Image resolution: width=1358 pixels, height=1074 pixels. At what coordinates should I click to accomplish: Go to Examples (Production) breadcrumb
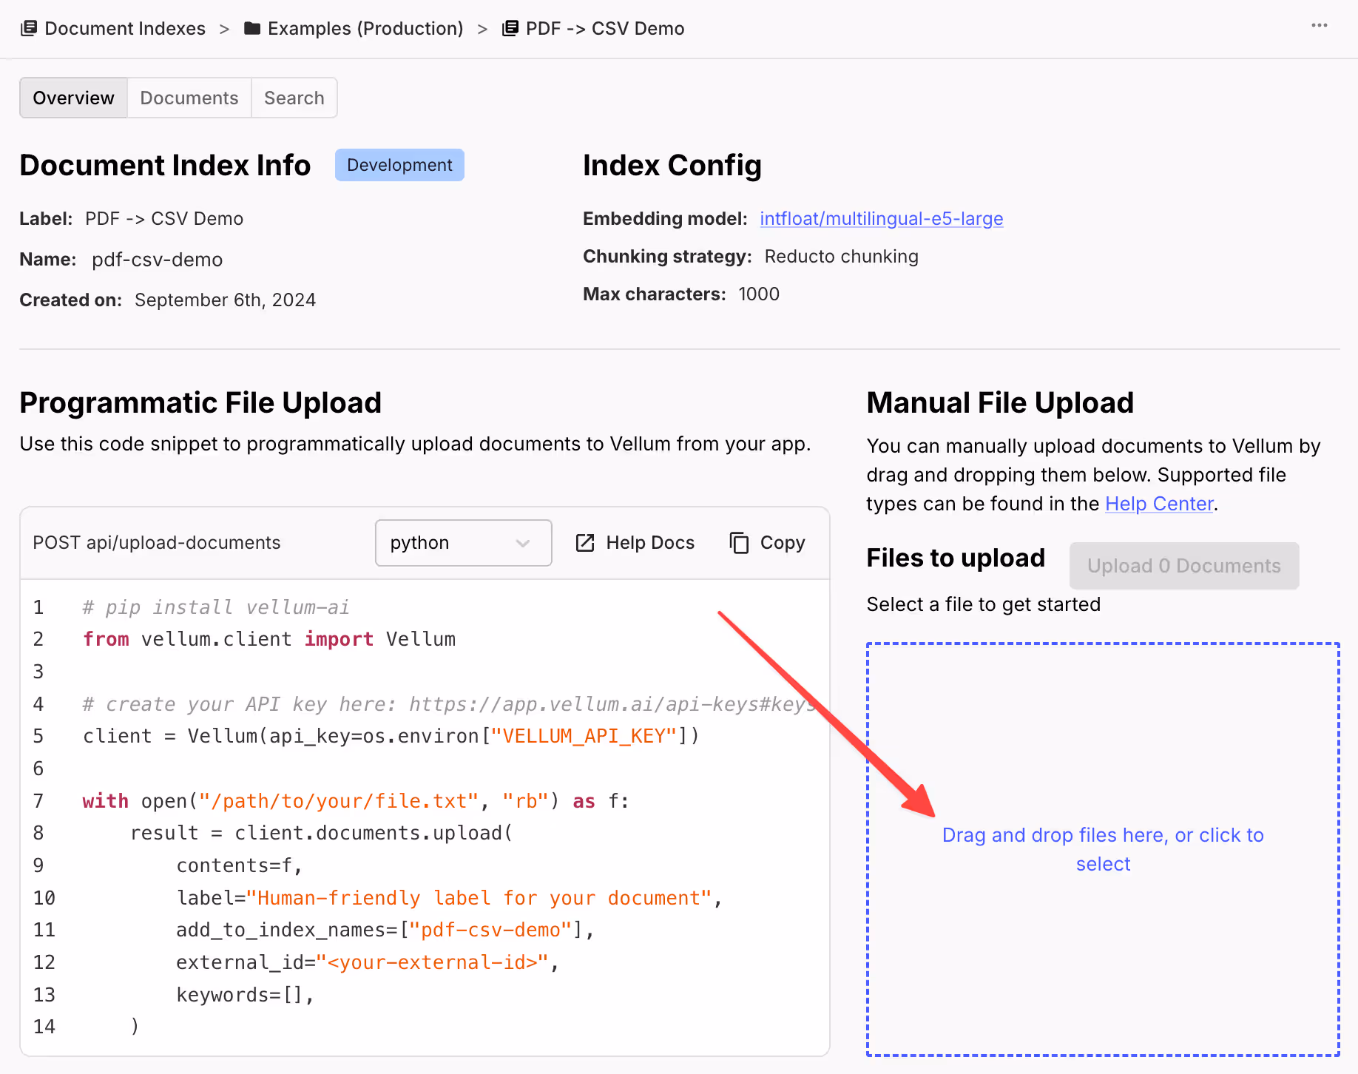tap(365, 28)
